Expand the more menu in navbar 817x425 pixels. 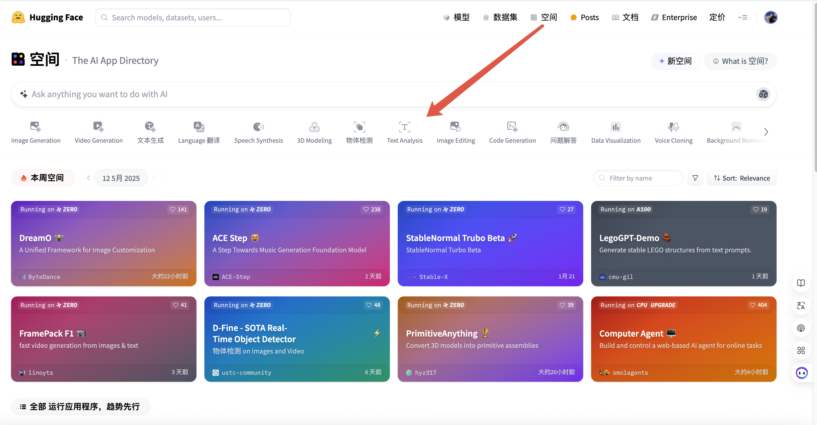tap(742, 18)
